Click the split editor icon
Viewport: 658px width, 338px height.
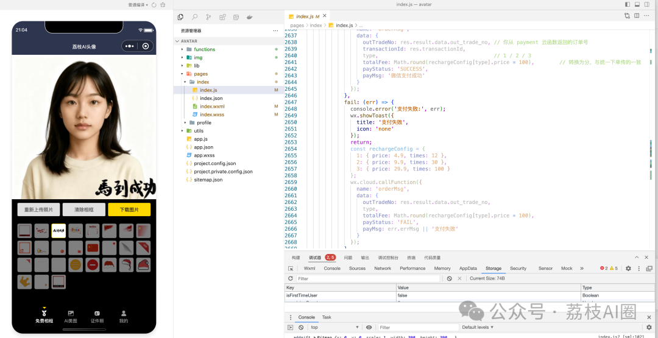point(637,16)
